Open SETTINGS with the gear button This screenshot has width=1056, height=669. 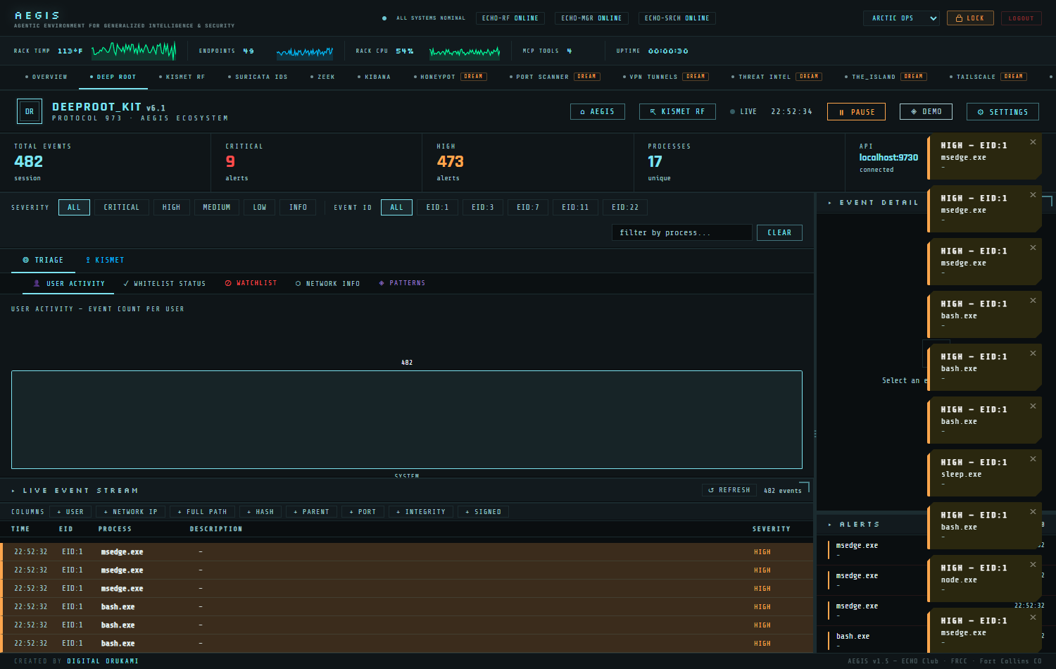(x=1002, y=112)
